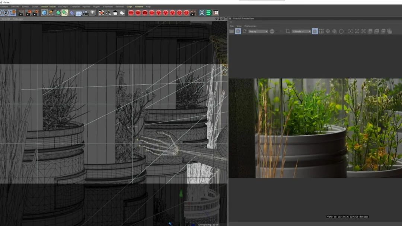Open Preferences menu in Redshift RenderView
The image size is (402, 226).
click(x=250, y=26)
